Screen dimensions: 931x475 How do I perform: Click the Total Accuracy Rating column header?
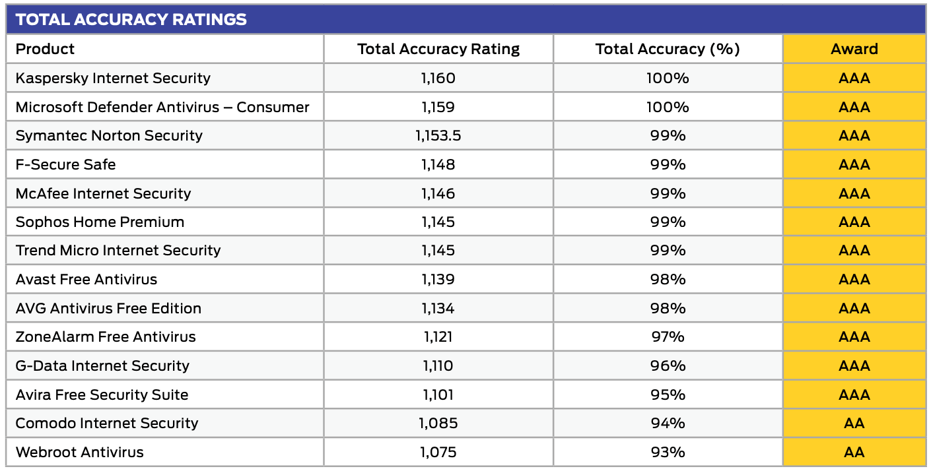[438, 49]
